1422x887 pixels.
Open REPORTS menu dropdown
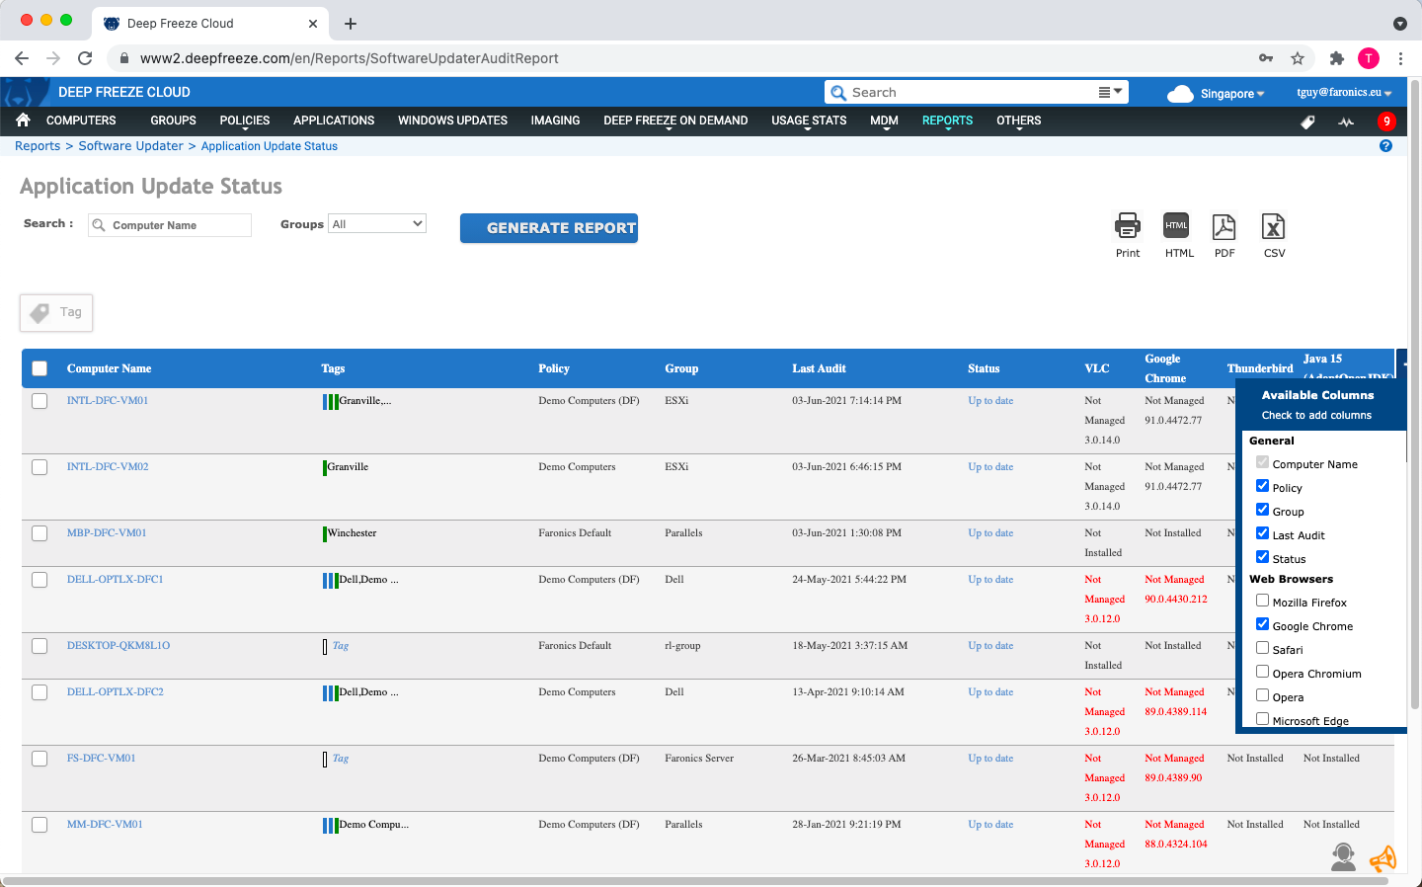947,121
